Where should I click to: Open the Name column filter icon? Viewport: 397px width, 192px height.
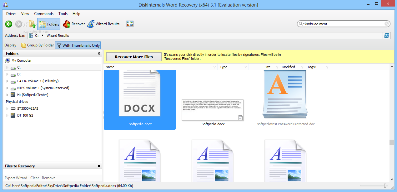tap(214, 67)
